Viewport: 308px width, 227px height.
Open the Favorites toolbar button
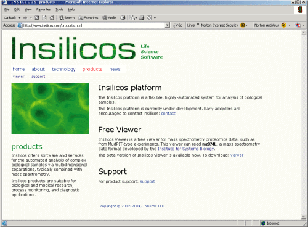click(88, 18)
